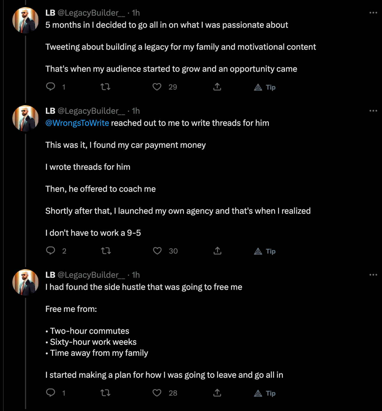Reply to the 'side hustle' tweet

[51, 392]
